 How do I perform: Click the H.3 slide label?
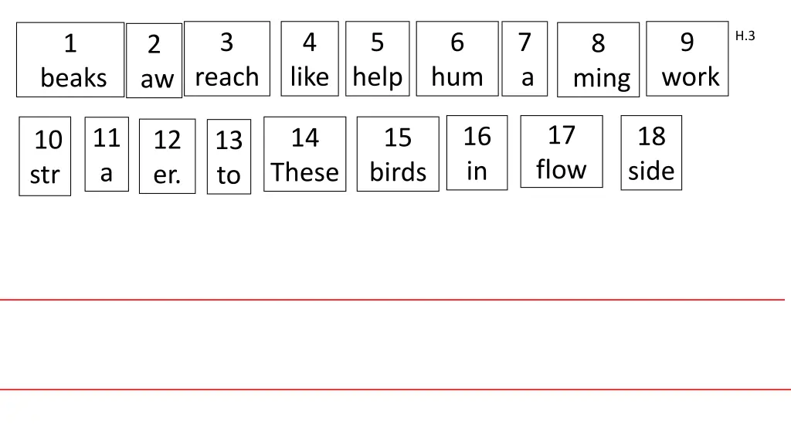point(745,36)
